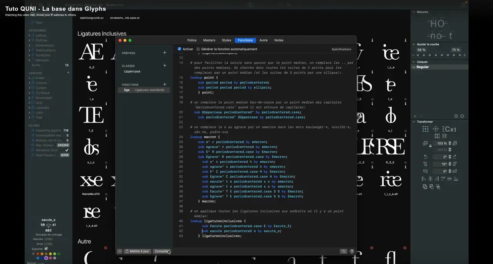Click the flip horizontal icon in Transformer
Image resolution: width=493 pixels, height=264 pixels.
(x=437, y=136)
